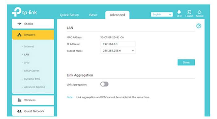217x119 pixels.
Task: Click the Subnet Mask label
Action: point(75,51)
